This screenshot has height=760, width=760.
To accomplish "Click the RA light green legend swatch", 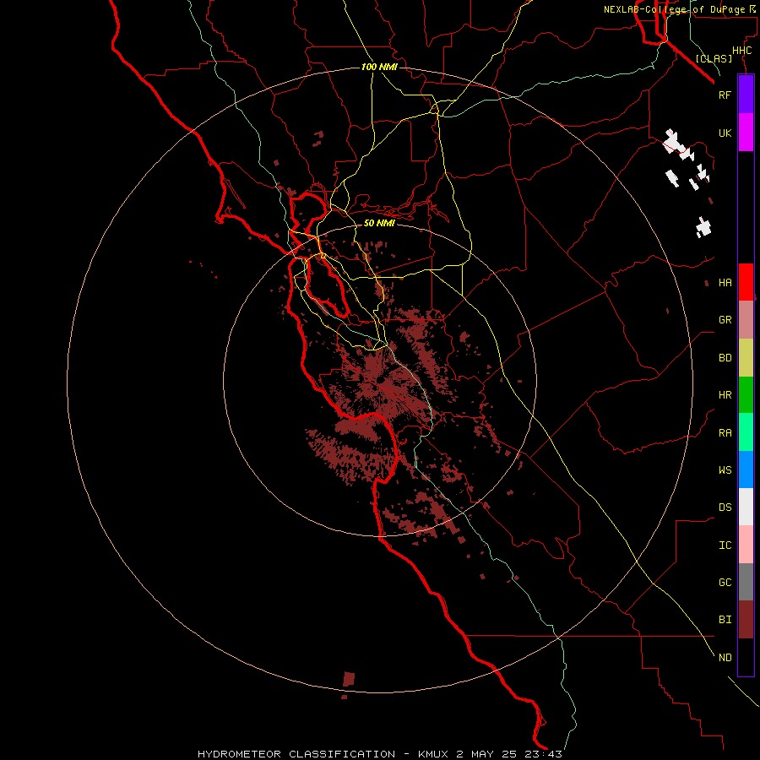I will 746,432.
